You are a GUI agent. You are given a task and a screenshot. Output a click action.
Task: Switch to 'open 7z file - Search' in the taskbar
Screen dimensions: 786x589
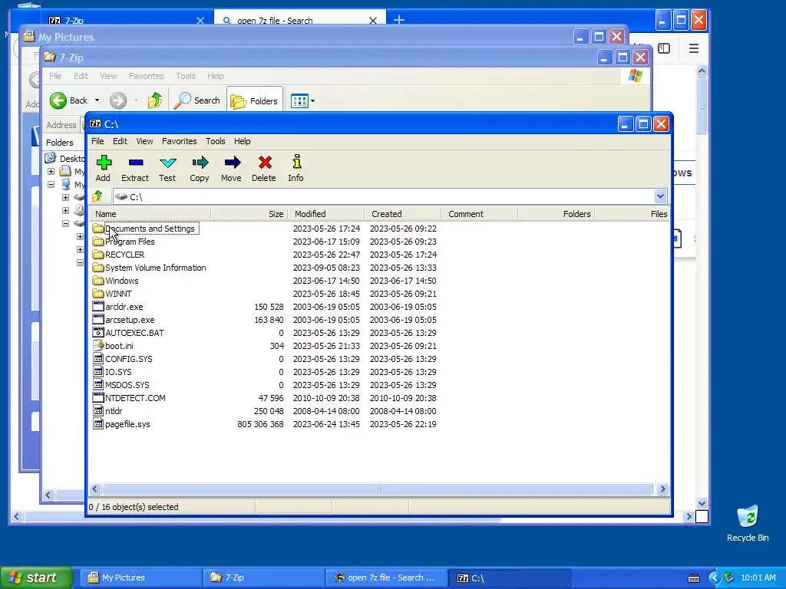[388, 577]
